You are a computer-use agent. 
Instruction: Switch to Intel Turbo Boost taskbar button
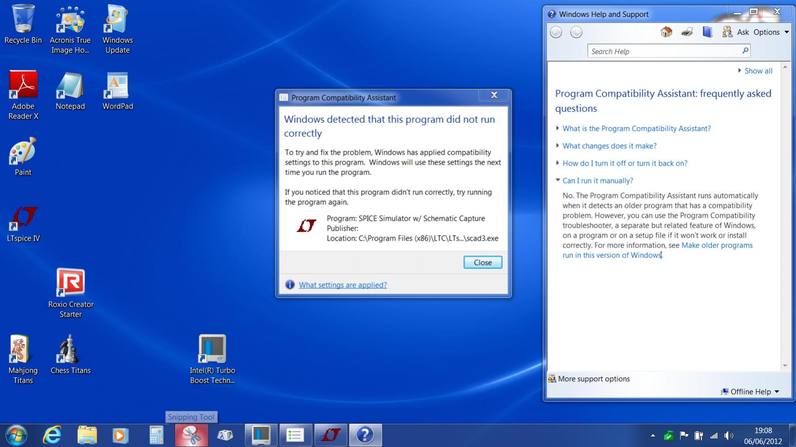(261, 436)
